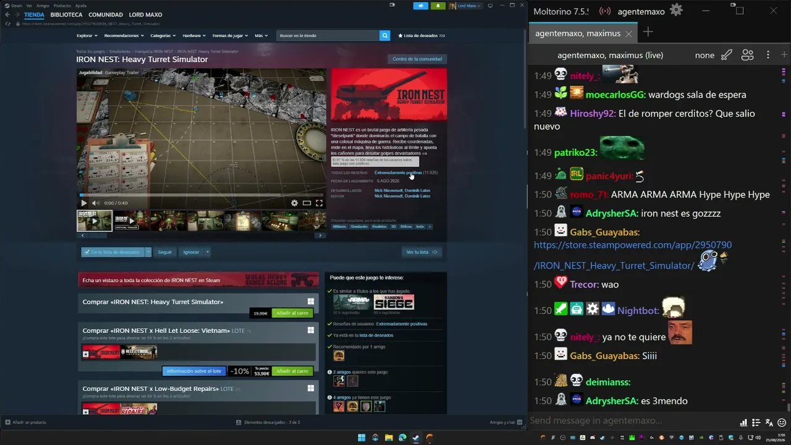This screenshot has width=791, height=445.
Task: Click the chat pen edit icon
Action: coord(727,55)
